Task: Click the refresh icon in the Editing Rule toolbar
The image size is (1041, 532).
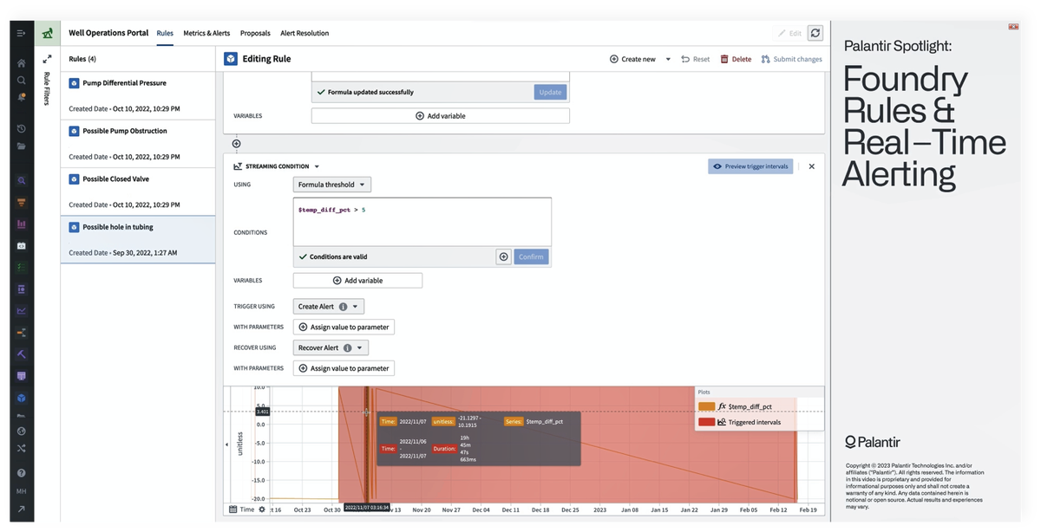Action: (x=814, y=33)
